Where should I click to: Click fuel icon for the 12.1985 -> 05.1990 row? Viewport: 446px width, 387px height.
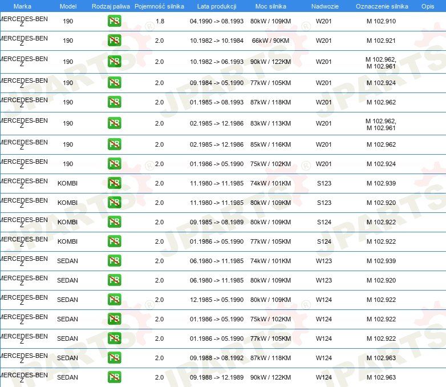[x=114, y=299]
